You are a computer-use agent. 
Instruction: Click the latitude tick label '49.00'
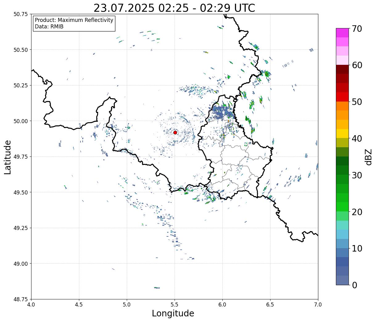click(x=21, y=264)
